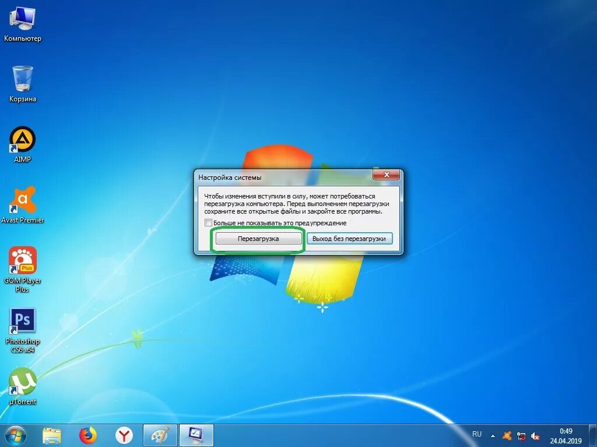Open the Компьютер desktop icon
597x447 pixels.
pyautogui.click(x=23, y=24)
